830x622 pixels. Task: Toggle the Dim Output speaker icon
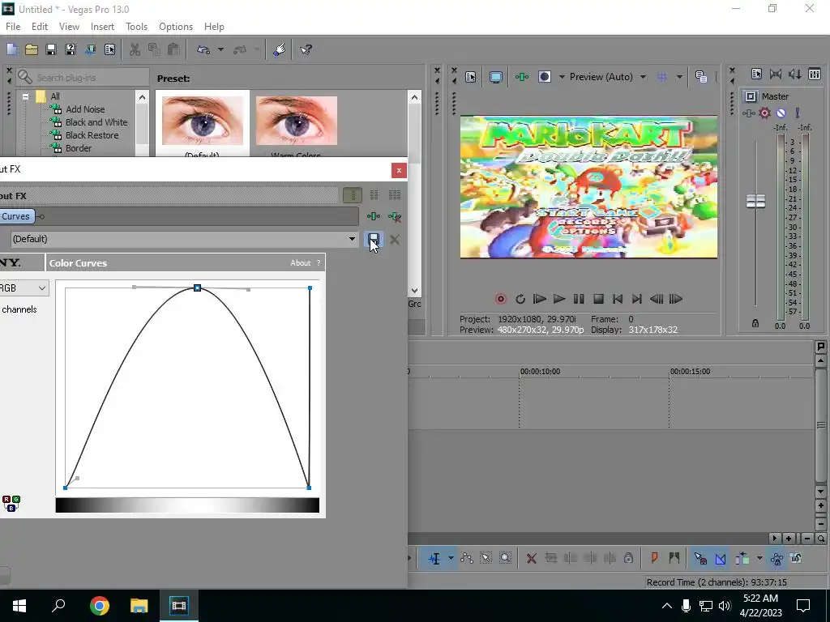(794, 75)
